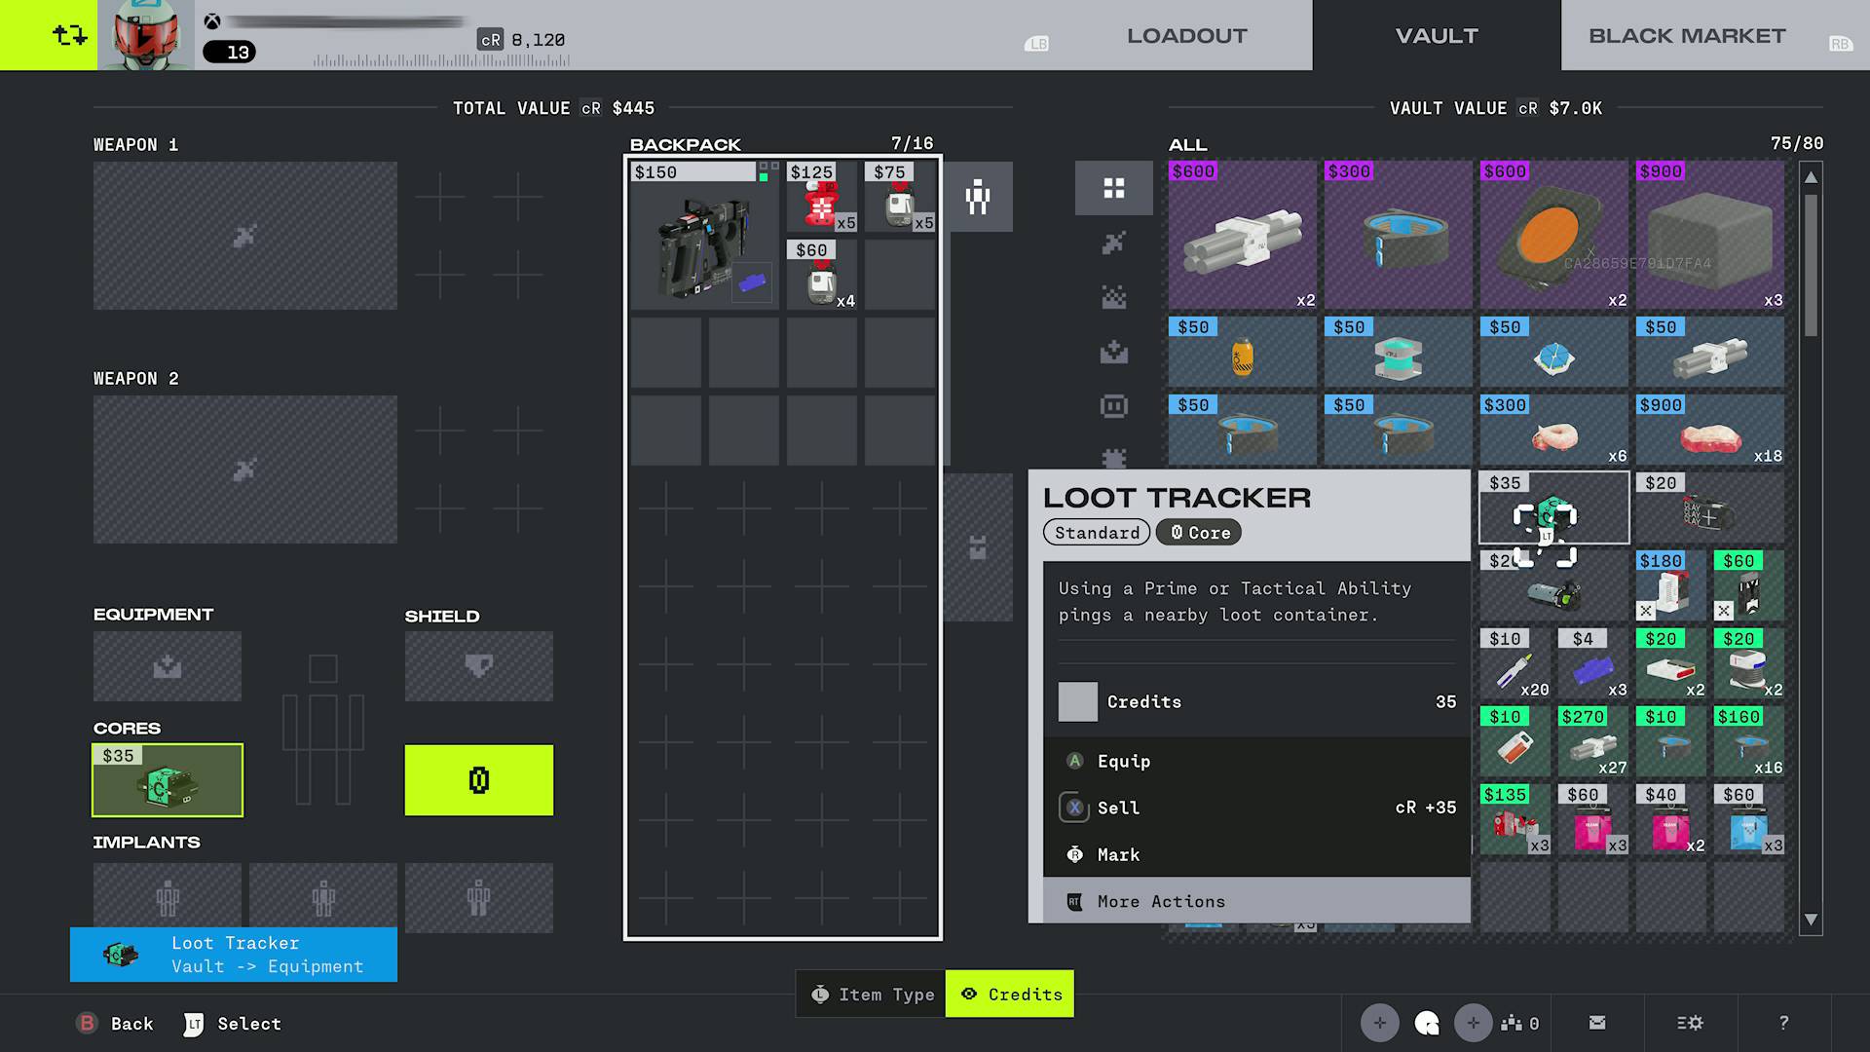This screenshot has width=1870, height=1052.
Task: Select the weapons filter in the vault sidebar
Action: pos(1114,242)
